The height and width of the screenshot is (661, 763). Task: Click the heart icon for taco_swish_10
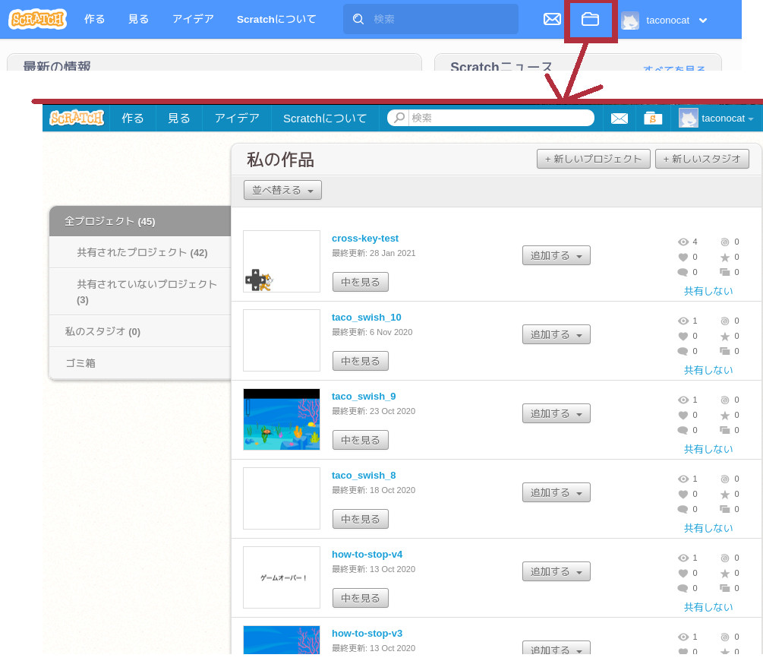point(683,336)
